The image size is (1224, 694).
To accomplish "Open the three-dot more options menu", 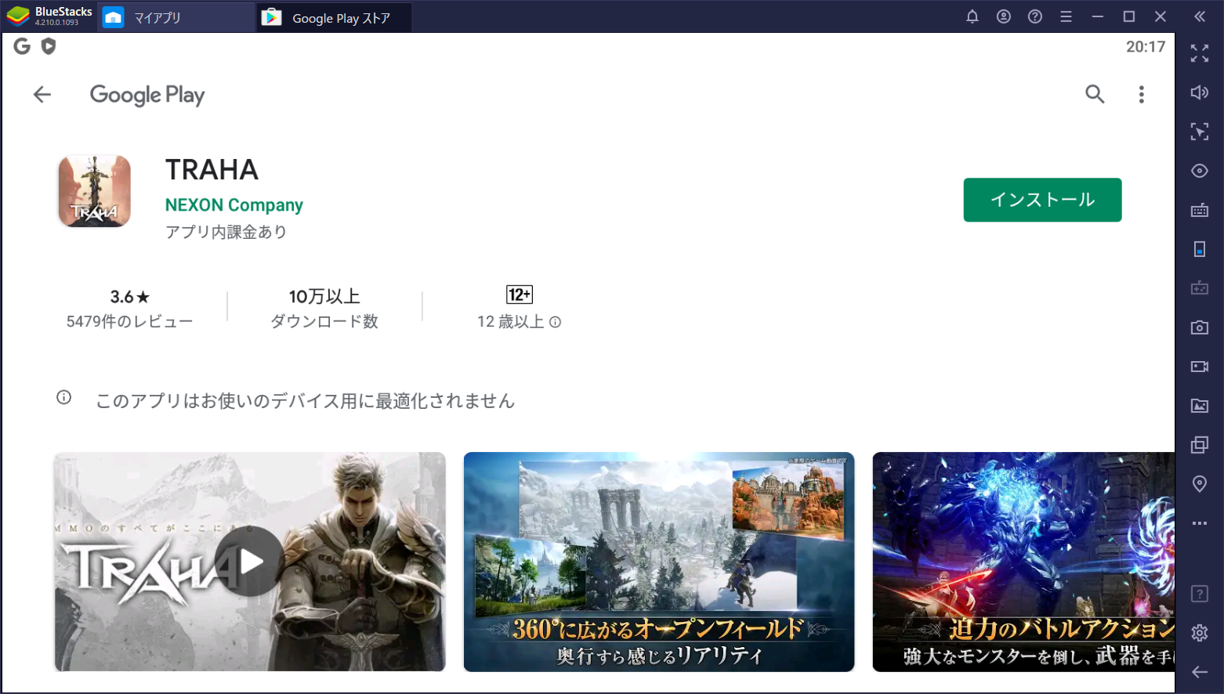I will tap(1141, 95).
